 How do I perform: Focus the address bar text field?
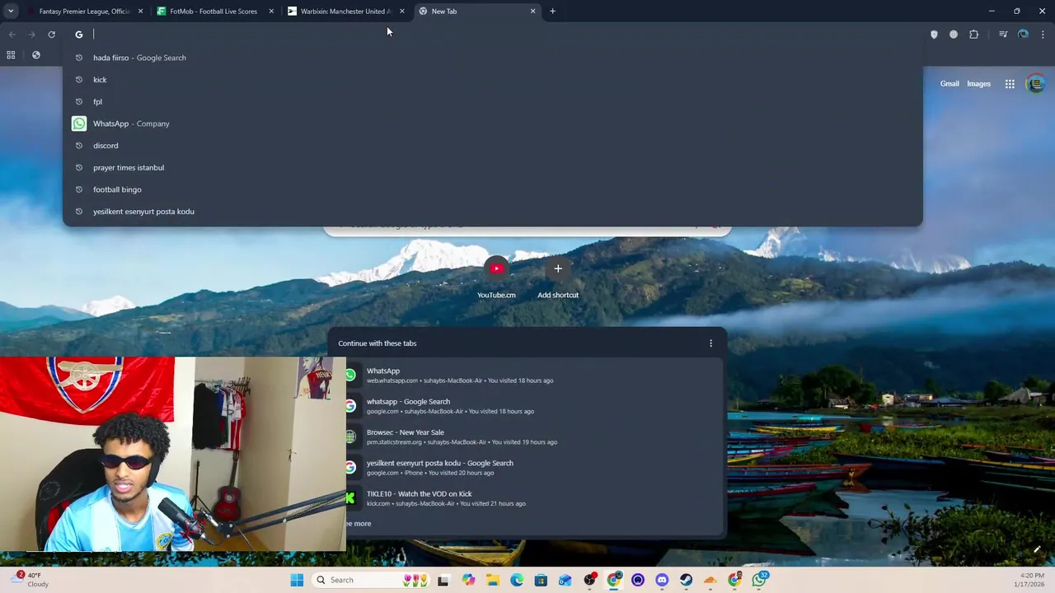[495, 35]
